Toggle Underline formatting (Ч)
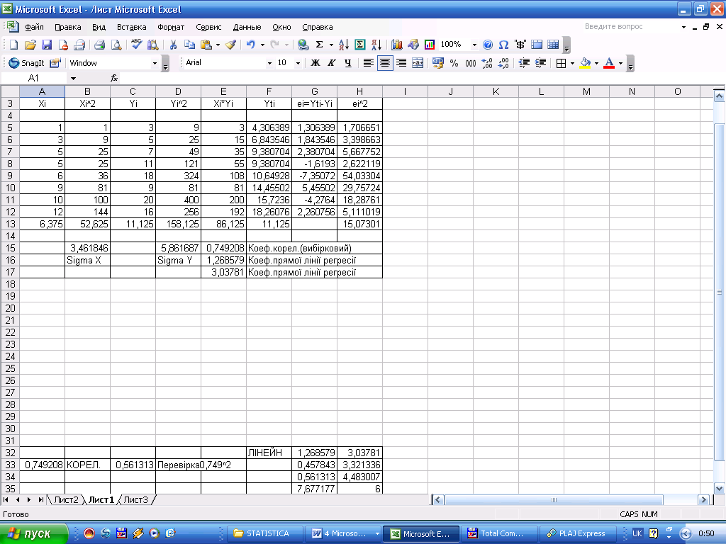 point(347,63)
